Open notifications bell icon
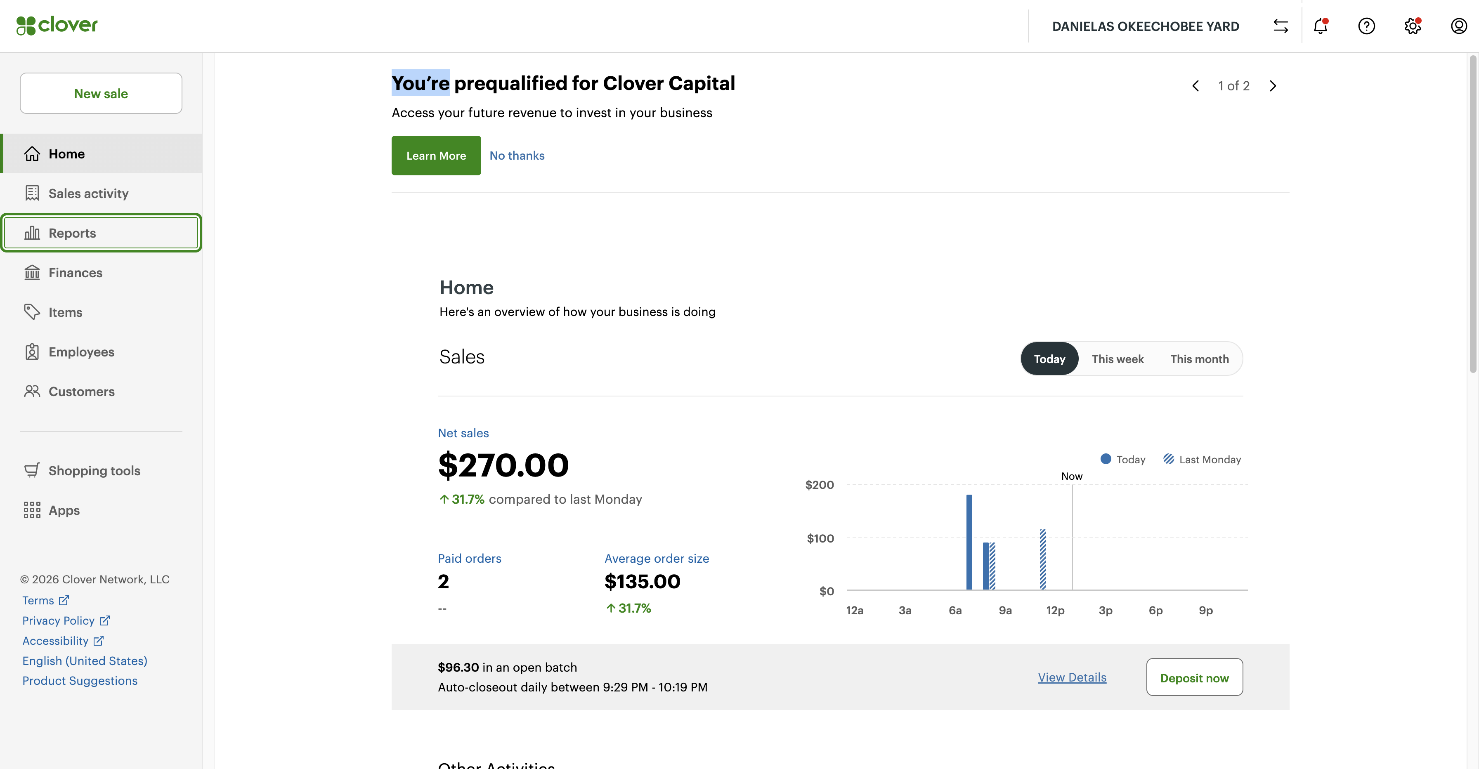This screenshot has width=1479, height=769. 1321,26
